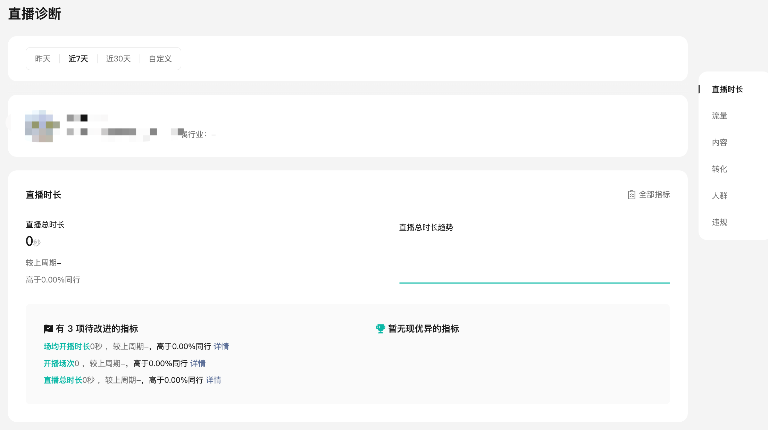This screenshot has width=768, height=430.
Task: Click the 开播场次 metric link
Action: click(x=59, y=363)
